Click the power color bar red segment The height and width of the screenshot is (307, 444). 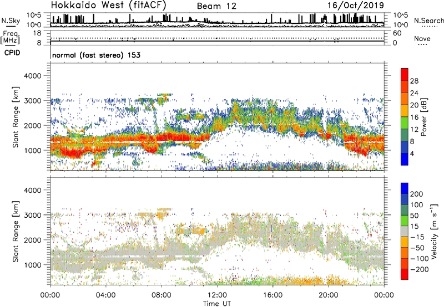click(x=405, y=74)
